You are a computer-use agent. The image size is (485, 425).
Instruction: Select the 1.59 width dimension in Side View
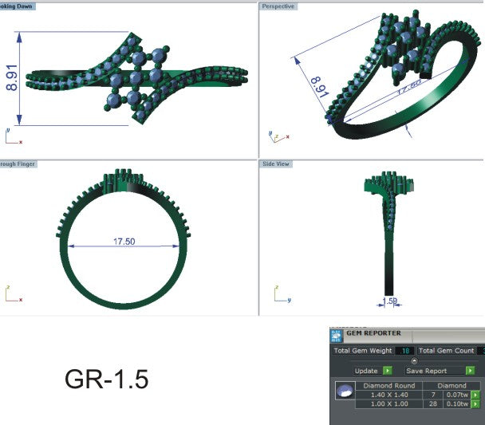click(x=390, y=301)
